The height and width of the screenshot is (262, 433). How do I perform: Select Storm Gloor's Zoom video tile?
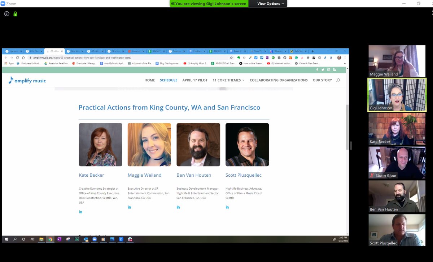coord(397,163)
